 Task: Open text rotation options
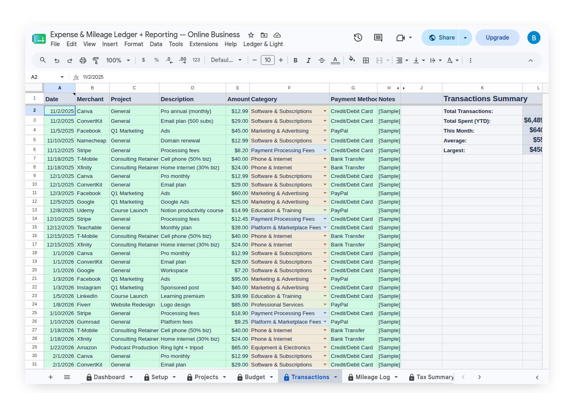[453, 60]
